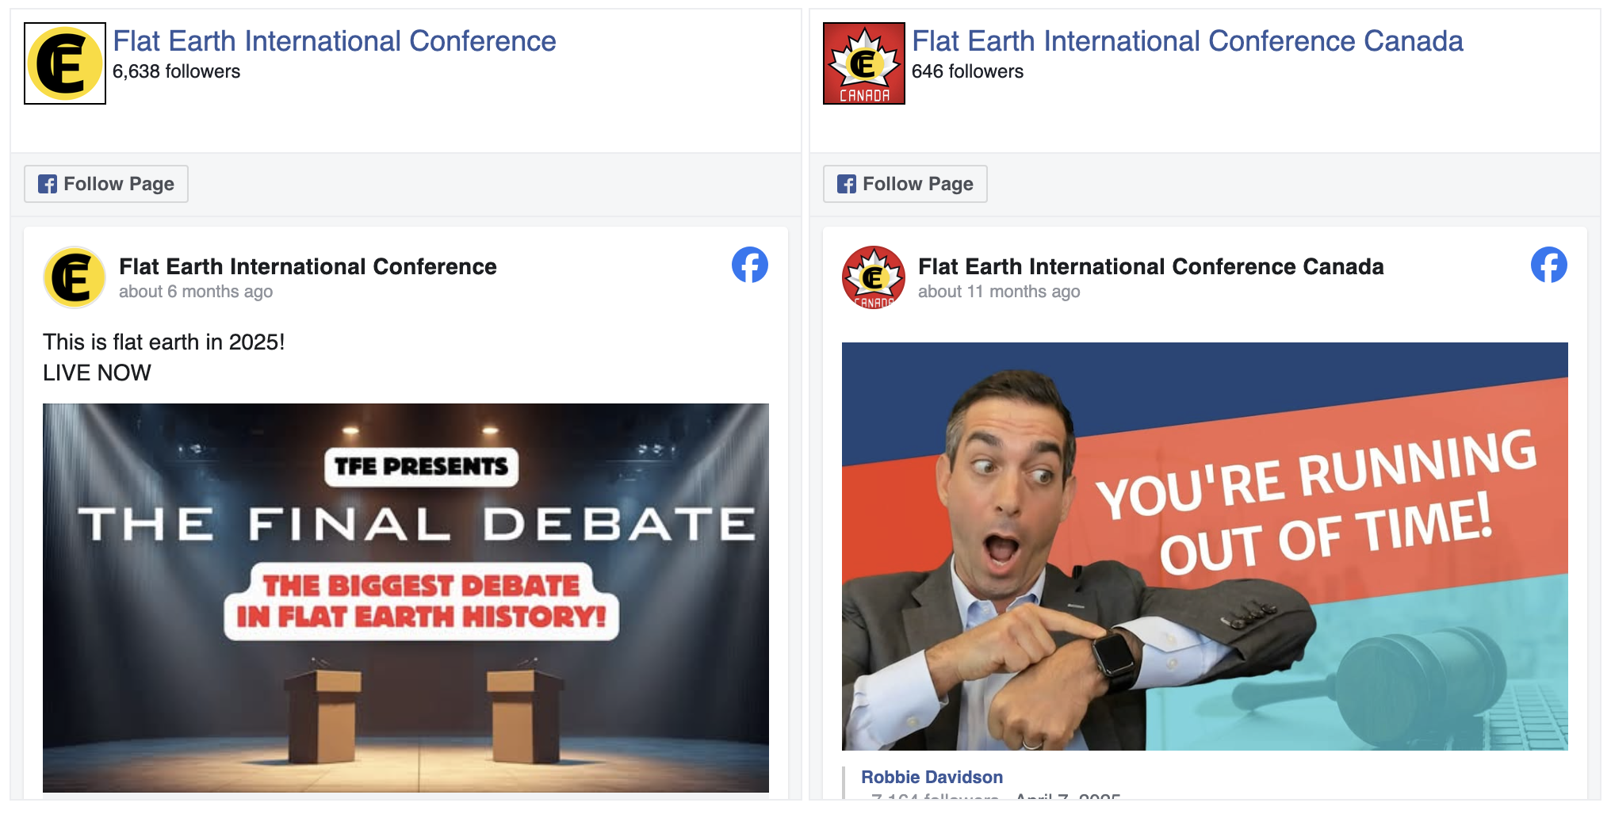Open the circular Canada avatar on the right post
Screen dimensions: 1611x818
coord(873,277)
